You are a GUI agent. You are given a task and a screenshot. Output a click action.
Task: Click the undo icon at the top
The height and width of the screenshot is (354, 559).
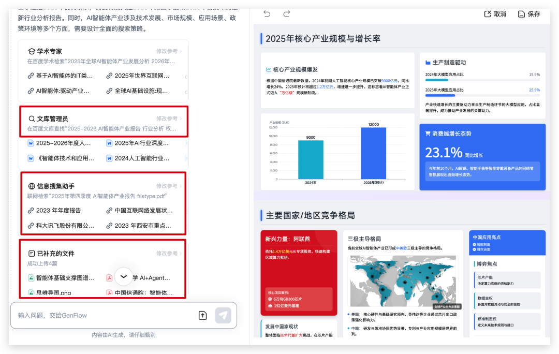point(267,14)
